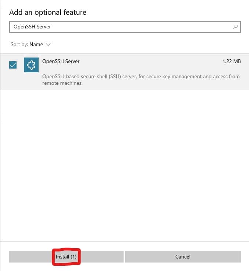The image size is (249, 271).
Task: Click the OpenSSH Server puzzle-piece icon
Action: (31, 65)
